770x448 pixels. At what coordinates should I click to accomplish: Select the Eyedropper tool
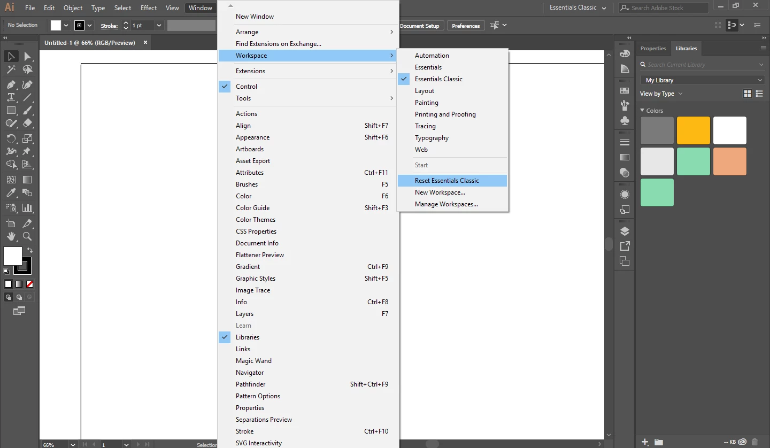click(11, 193)
